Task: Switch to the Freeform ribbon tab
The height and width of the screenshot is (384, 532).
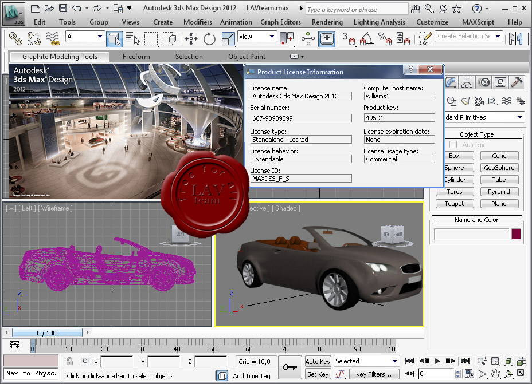Action: [136, 57]
